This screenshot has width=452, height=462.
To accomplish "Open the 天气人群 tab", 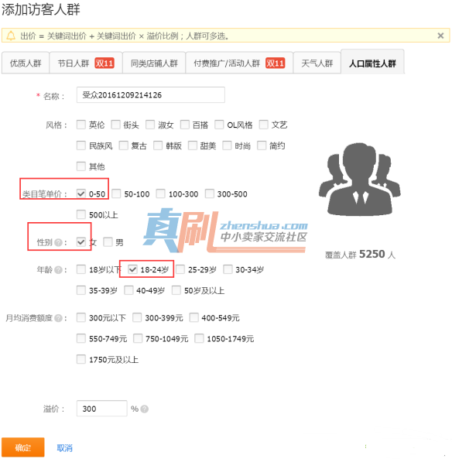I will (317, 63).
